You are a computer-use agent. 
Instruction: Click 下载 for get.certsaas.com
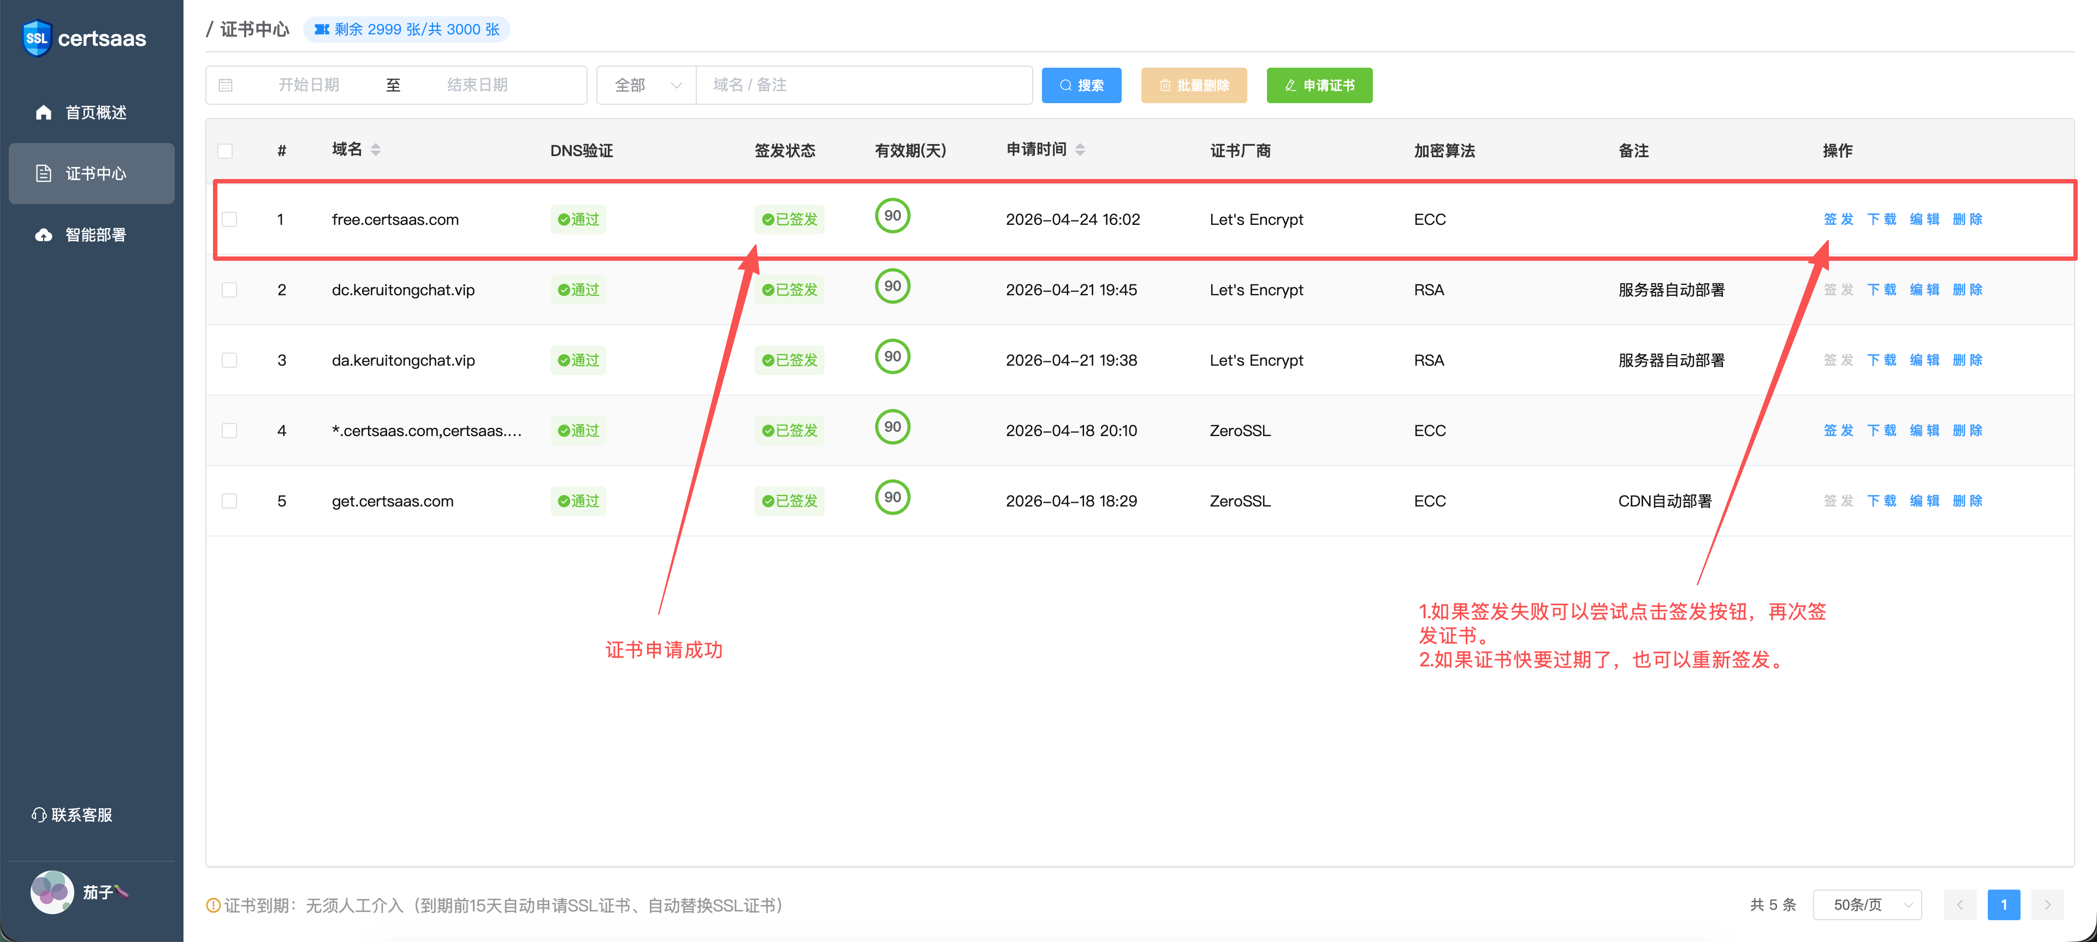pyautogui.click(x=1881, y=500)
